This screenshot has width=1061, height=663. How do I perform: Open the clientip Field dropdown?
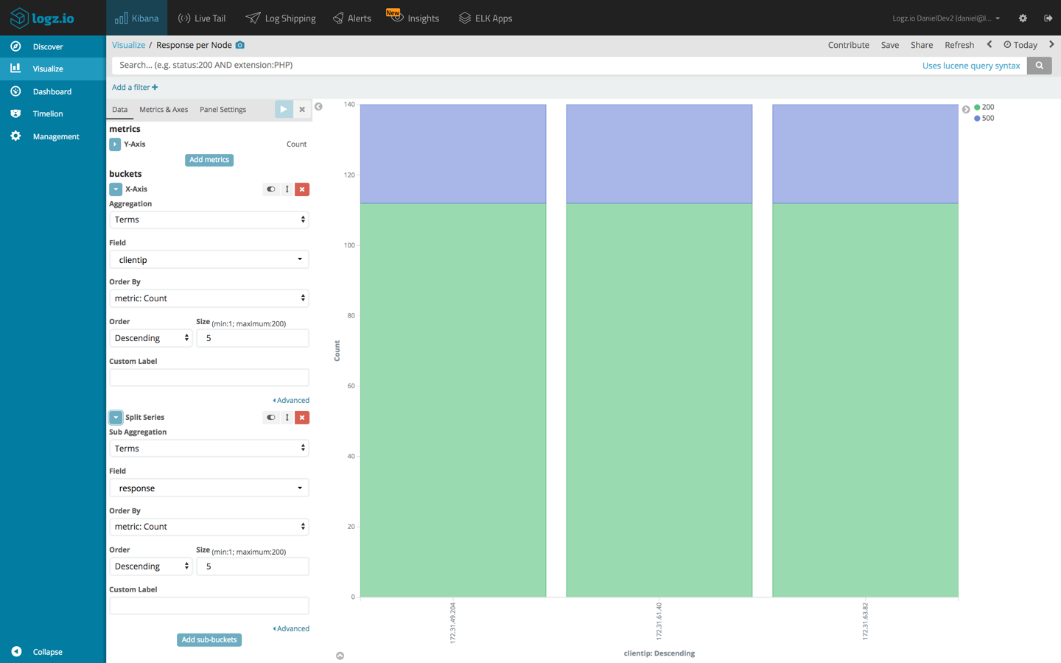tap(209, 259)
